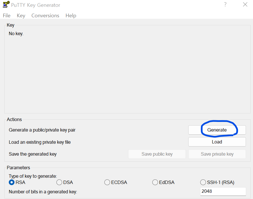Click the PuTTY key icon in title bar
The width and height of the screenshot is (253, 199).
coord(6,5)
